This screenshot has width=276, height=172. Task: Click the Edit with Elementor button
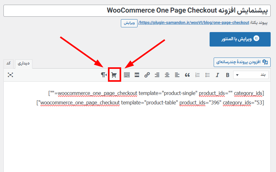pyautogui.click(x=240, y=39)
